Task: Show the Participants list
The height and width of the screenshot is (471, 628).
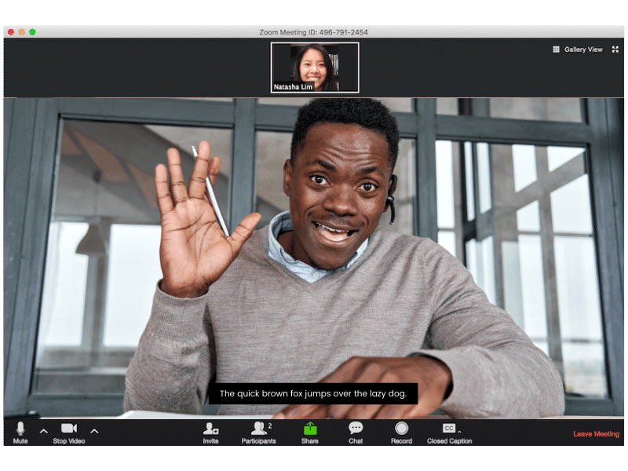Action: click(x=257, y=433)
